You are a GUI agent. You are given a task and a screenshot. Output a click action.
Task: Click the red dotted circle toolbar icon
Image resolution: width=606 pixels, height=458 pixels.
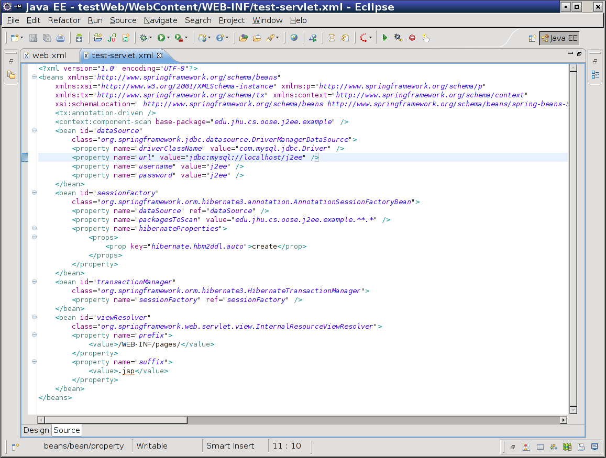pyautogui.click(x=363, y=38)
